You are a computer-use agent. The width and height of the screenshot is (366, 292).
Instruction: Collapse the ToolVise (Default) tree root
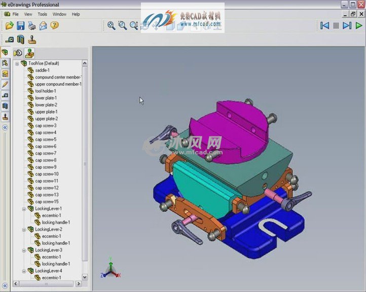[17, 63]
